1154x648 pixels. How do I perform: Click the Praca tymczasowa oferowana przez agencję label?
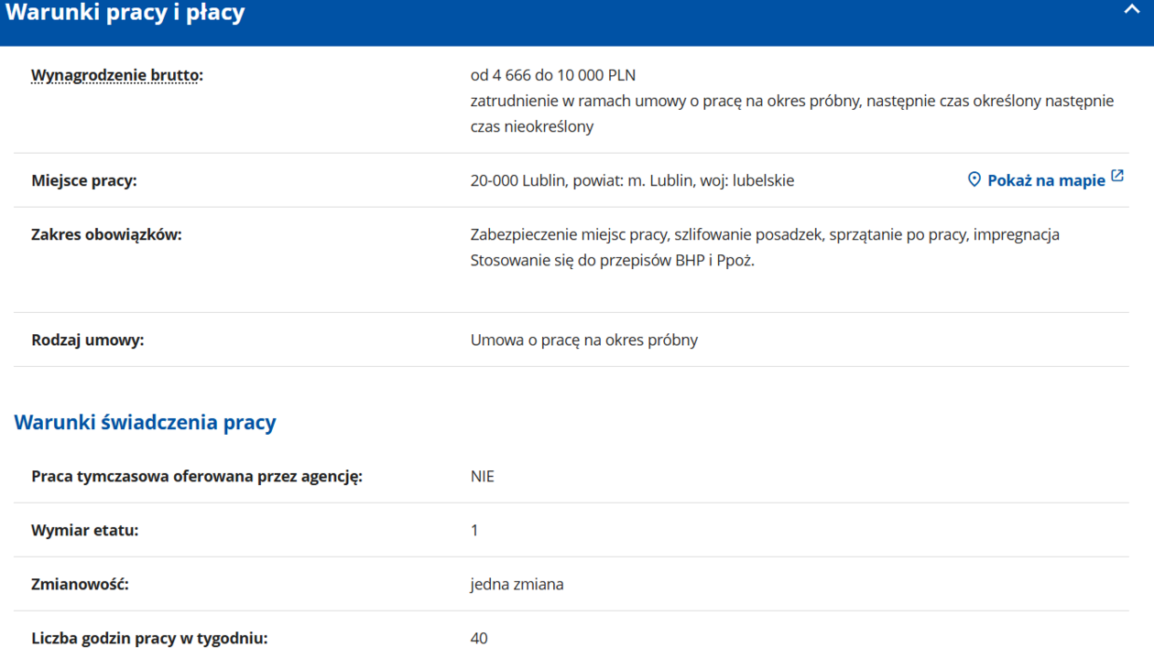point(197,476)
